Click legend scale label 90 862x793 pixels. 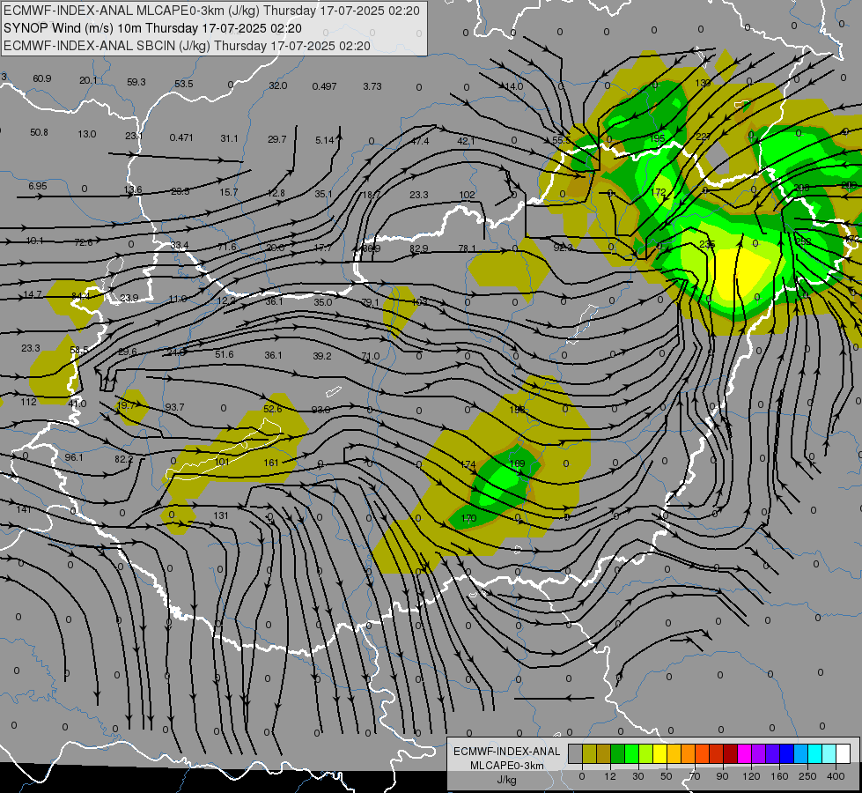[722, 776]
